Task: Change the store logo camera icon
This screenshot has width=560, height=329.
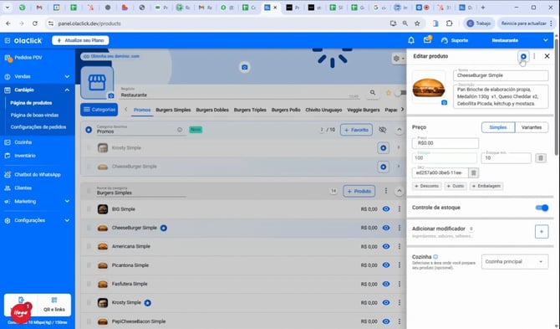Action: (111, 95)
